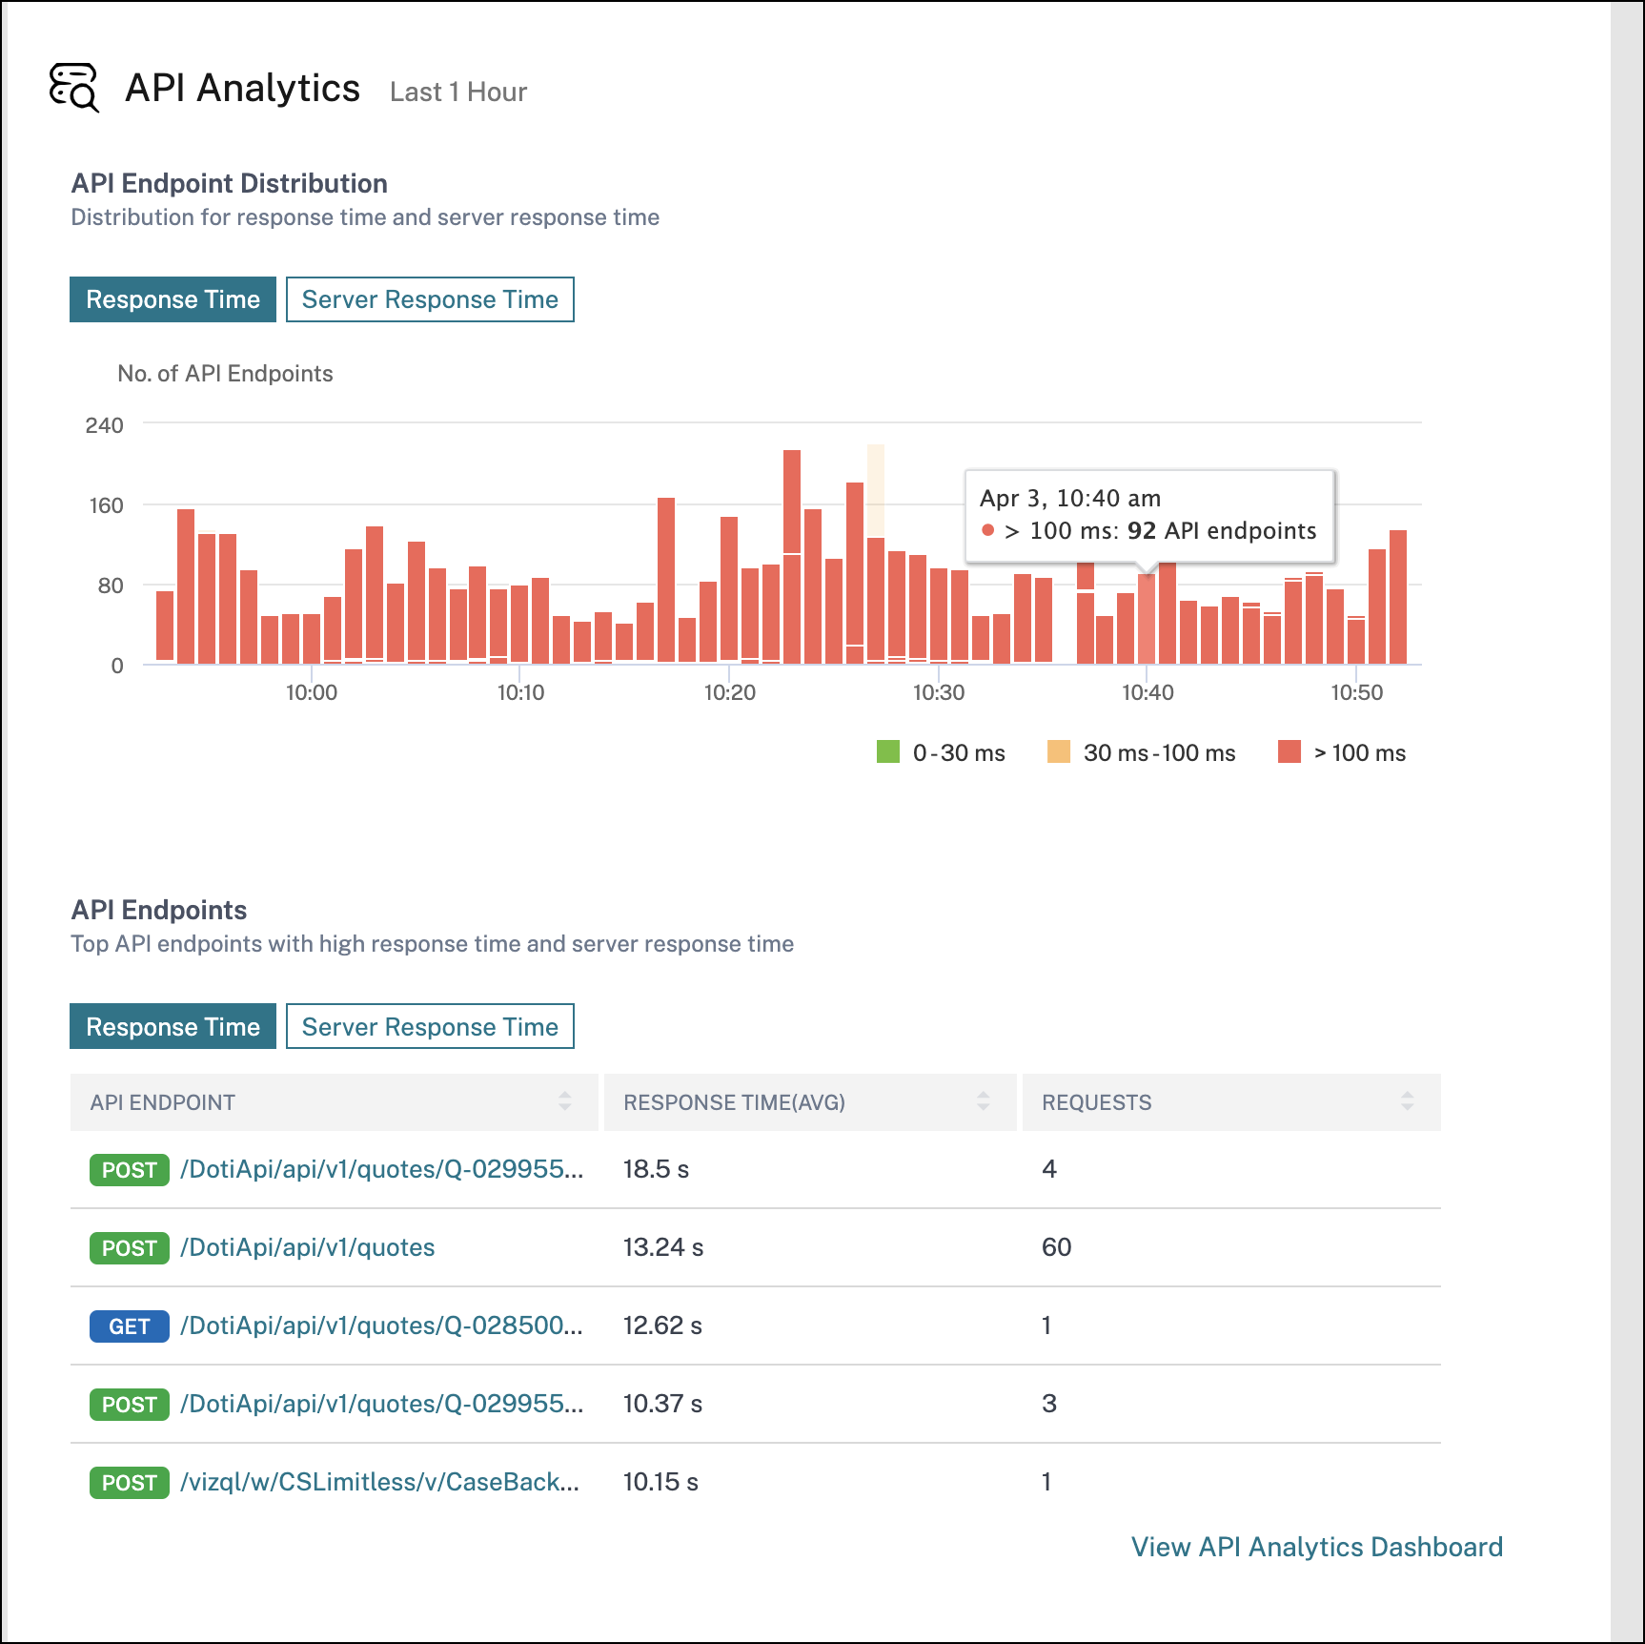This screenshot has width=1645, height=1644.
Task: Select Server Response Time tab above table
Action: [430, 1026]
